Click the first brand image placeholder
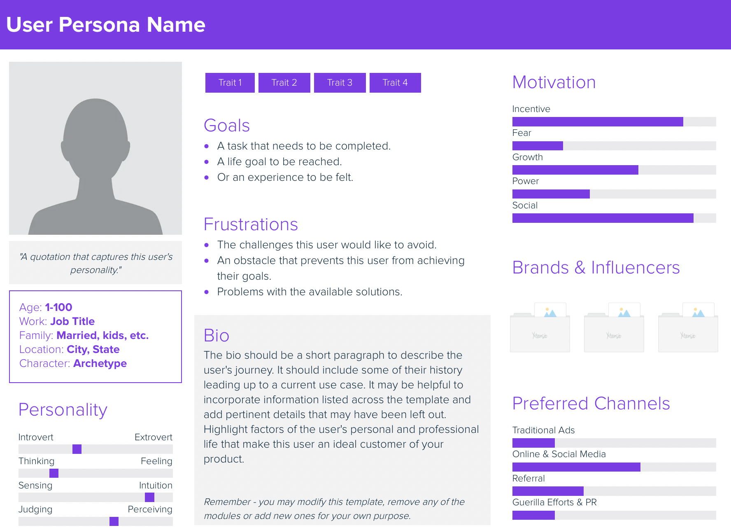 tap(540, 328)
